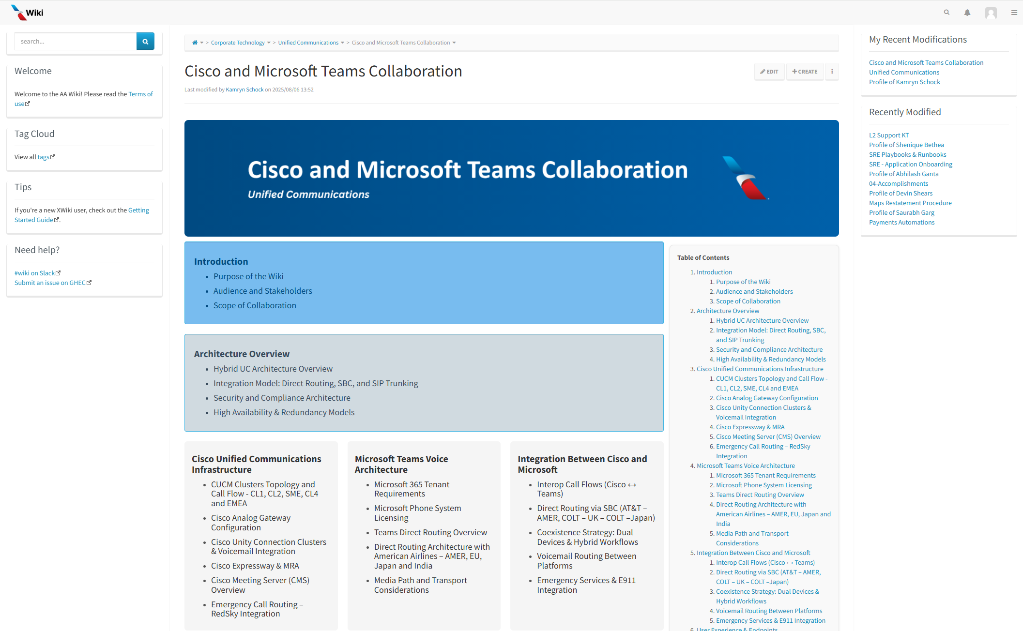Open the Cisco and Microsoft Teams Collaboration breadcrumb caret

(x=454, y=43)
